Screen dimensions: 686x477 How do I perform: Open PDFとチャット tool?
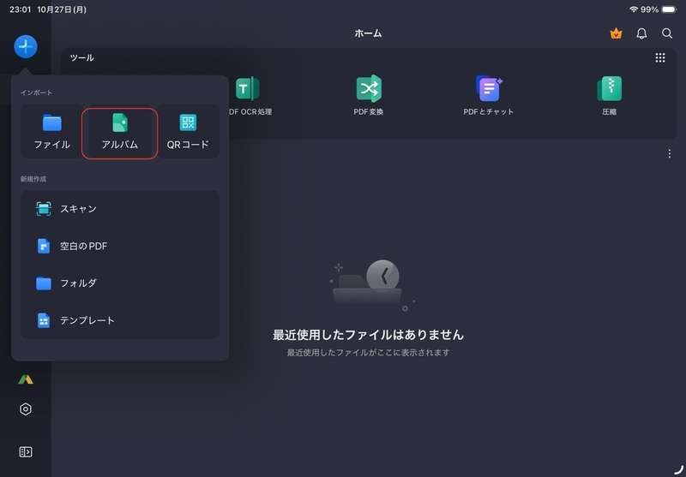tap(488, 96)
